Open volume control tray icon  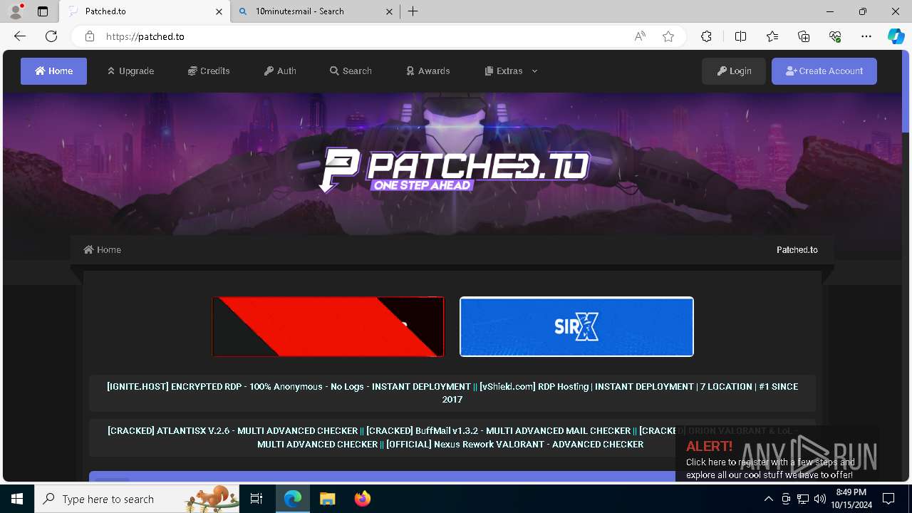(x=819, y=499)
